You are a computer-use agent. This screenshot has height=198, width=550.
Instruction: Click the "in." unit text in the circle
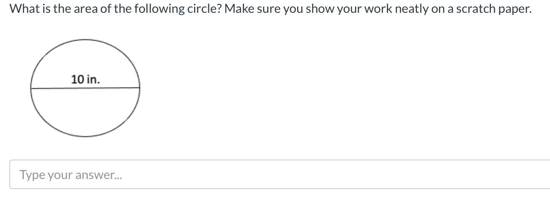[x=93, y=80]
